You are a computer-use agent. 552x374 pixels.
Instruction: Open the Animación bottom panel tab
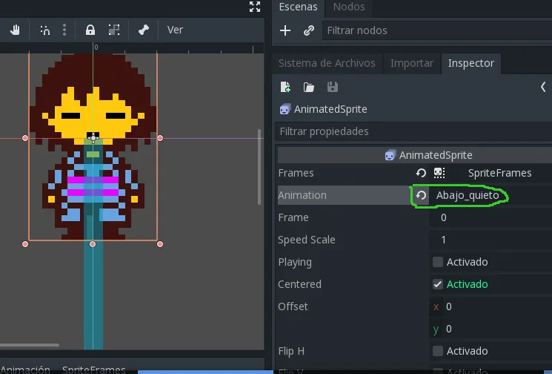pos(25,370)
